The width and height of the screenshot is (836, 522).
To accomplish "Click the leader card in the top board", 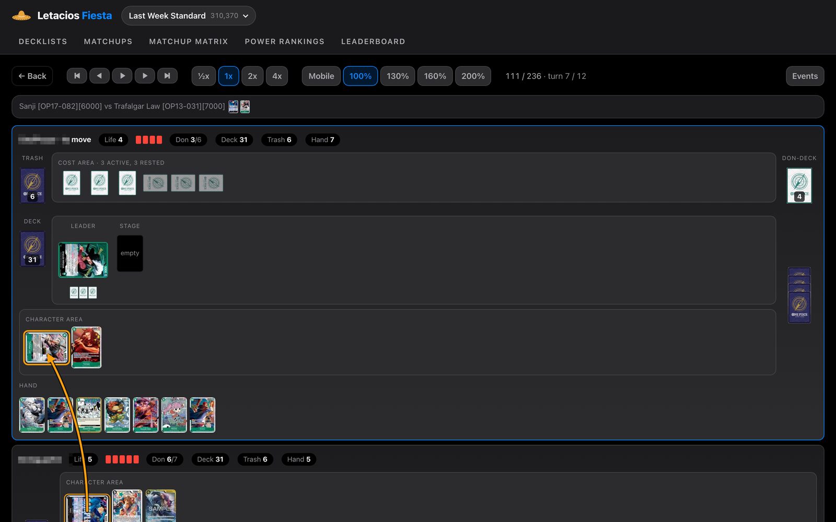I will click(83, 259).
